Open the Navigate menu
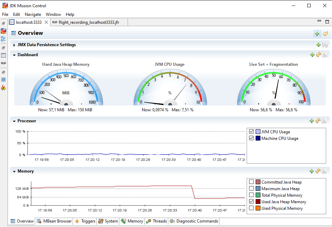Screen dimensions: 332x227 tap(33, 14)
